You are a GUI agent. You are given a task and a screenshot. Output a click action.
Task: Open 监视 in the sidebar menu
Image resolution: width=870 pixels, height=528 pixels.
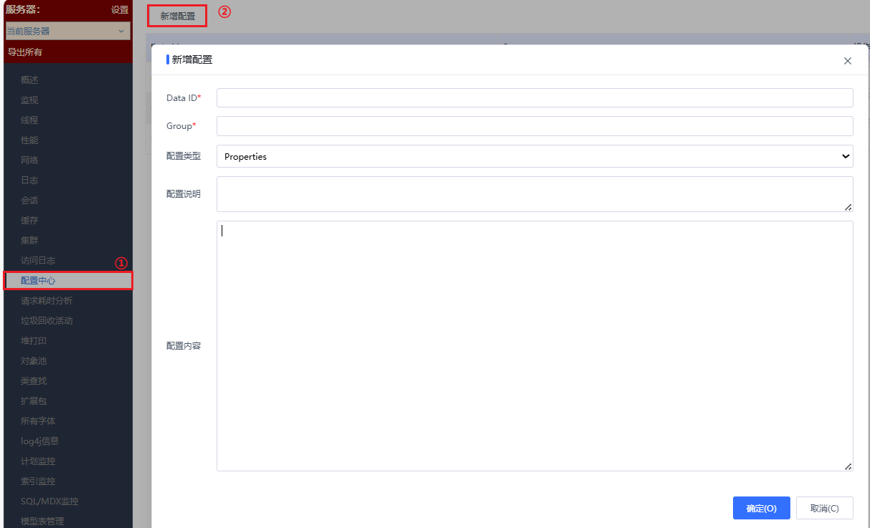tap(29, 100)
